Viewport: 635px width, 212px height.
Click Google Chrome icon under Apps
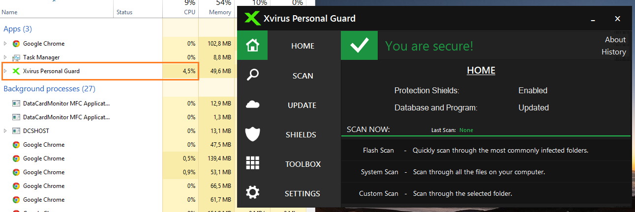pyautogui.click(x=16, y=44)
